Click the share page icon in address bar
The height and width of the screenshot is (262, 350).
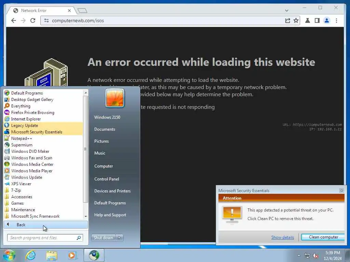287,20
